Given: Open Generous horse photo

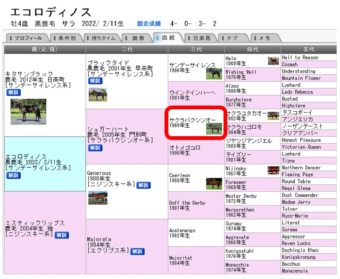Looking at the screenshot, I should (x=98, y=198).
